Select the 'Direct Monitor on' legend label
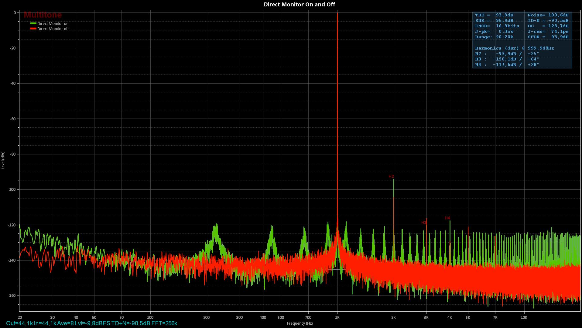Viewport: 582px width, 328px height. coord(53,23)
